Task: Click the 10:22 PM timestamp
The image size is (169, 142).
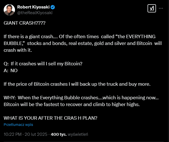Action: 13,134
